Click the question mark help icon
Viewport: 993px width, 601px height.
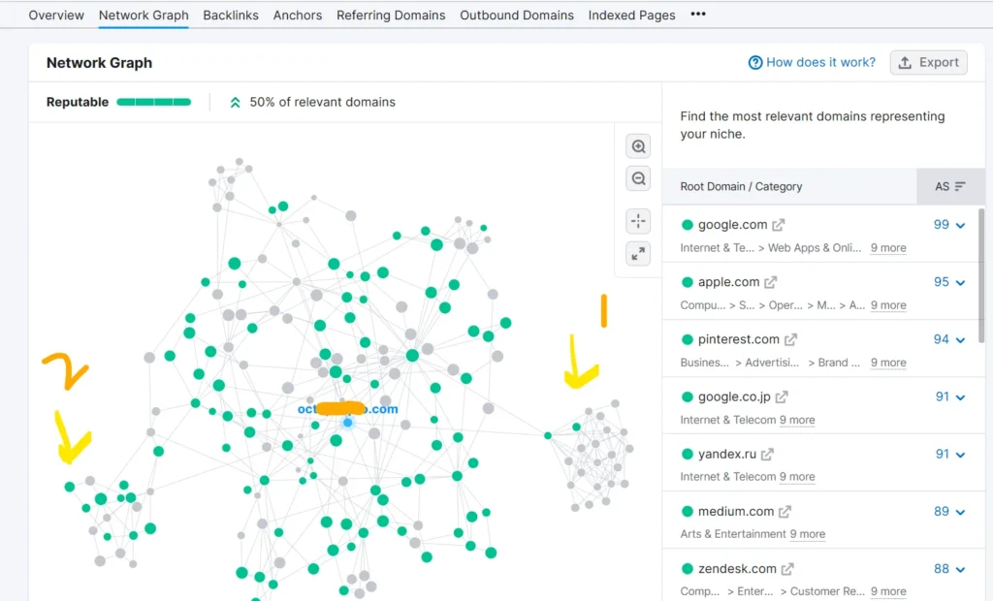(x=754, y=63)
